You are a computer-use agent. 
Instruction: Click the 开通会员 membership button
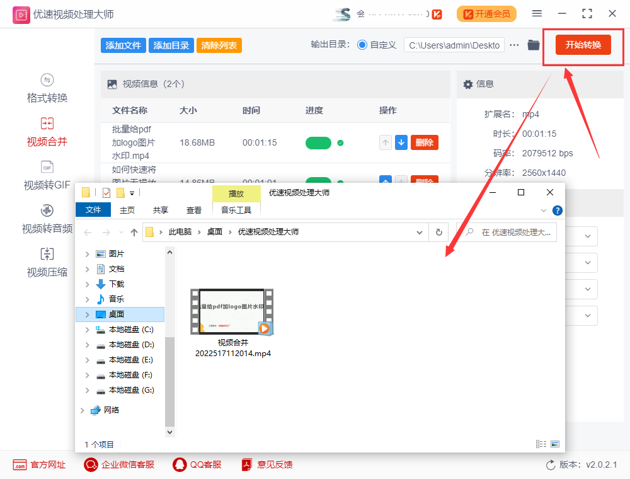486,14
